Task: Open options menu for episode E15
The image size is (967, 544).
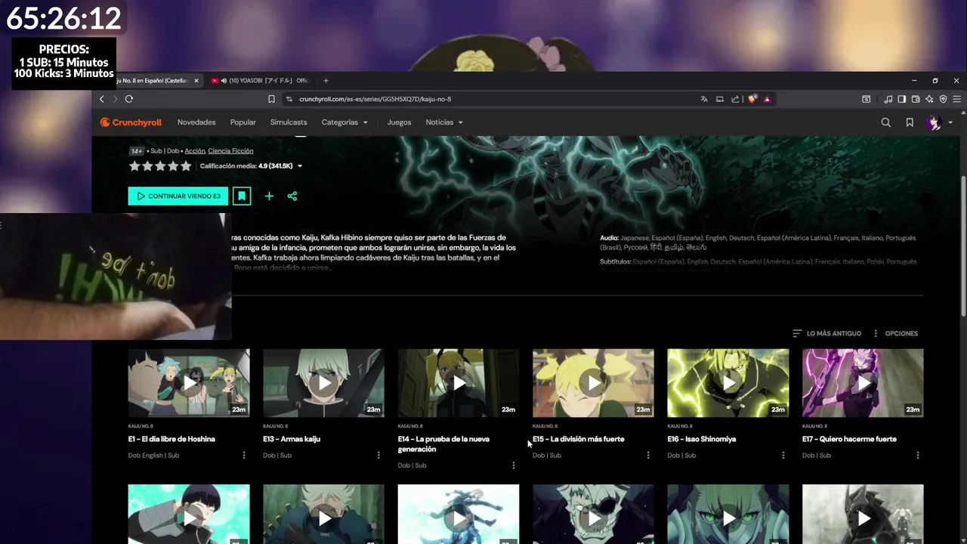Action: click(648, 456)
